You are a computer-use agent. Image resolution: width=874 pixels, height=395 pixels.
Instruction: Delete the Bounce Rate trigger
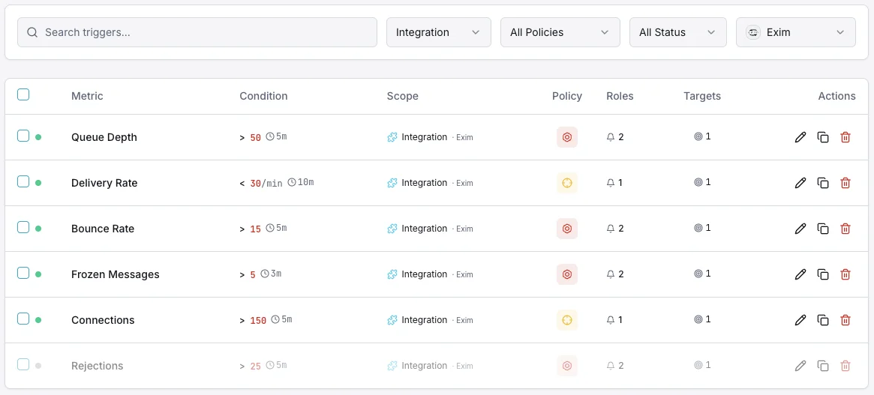845,229
